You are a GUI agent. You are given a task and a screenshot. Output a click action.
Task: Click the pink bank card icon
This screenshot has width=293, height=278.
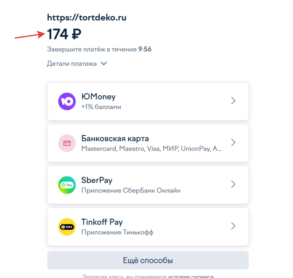click(67, 143)
